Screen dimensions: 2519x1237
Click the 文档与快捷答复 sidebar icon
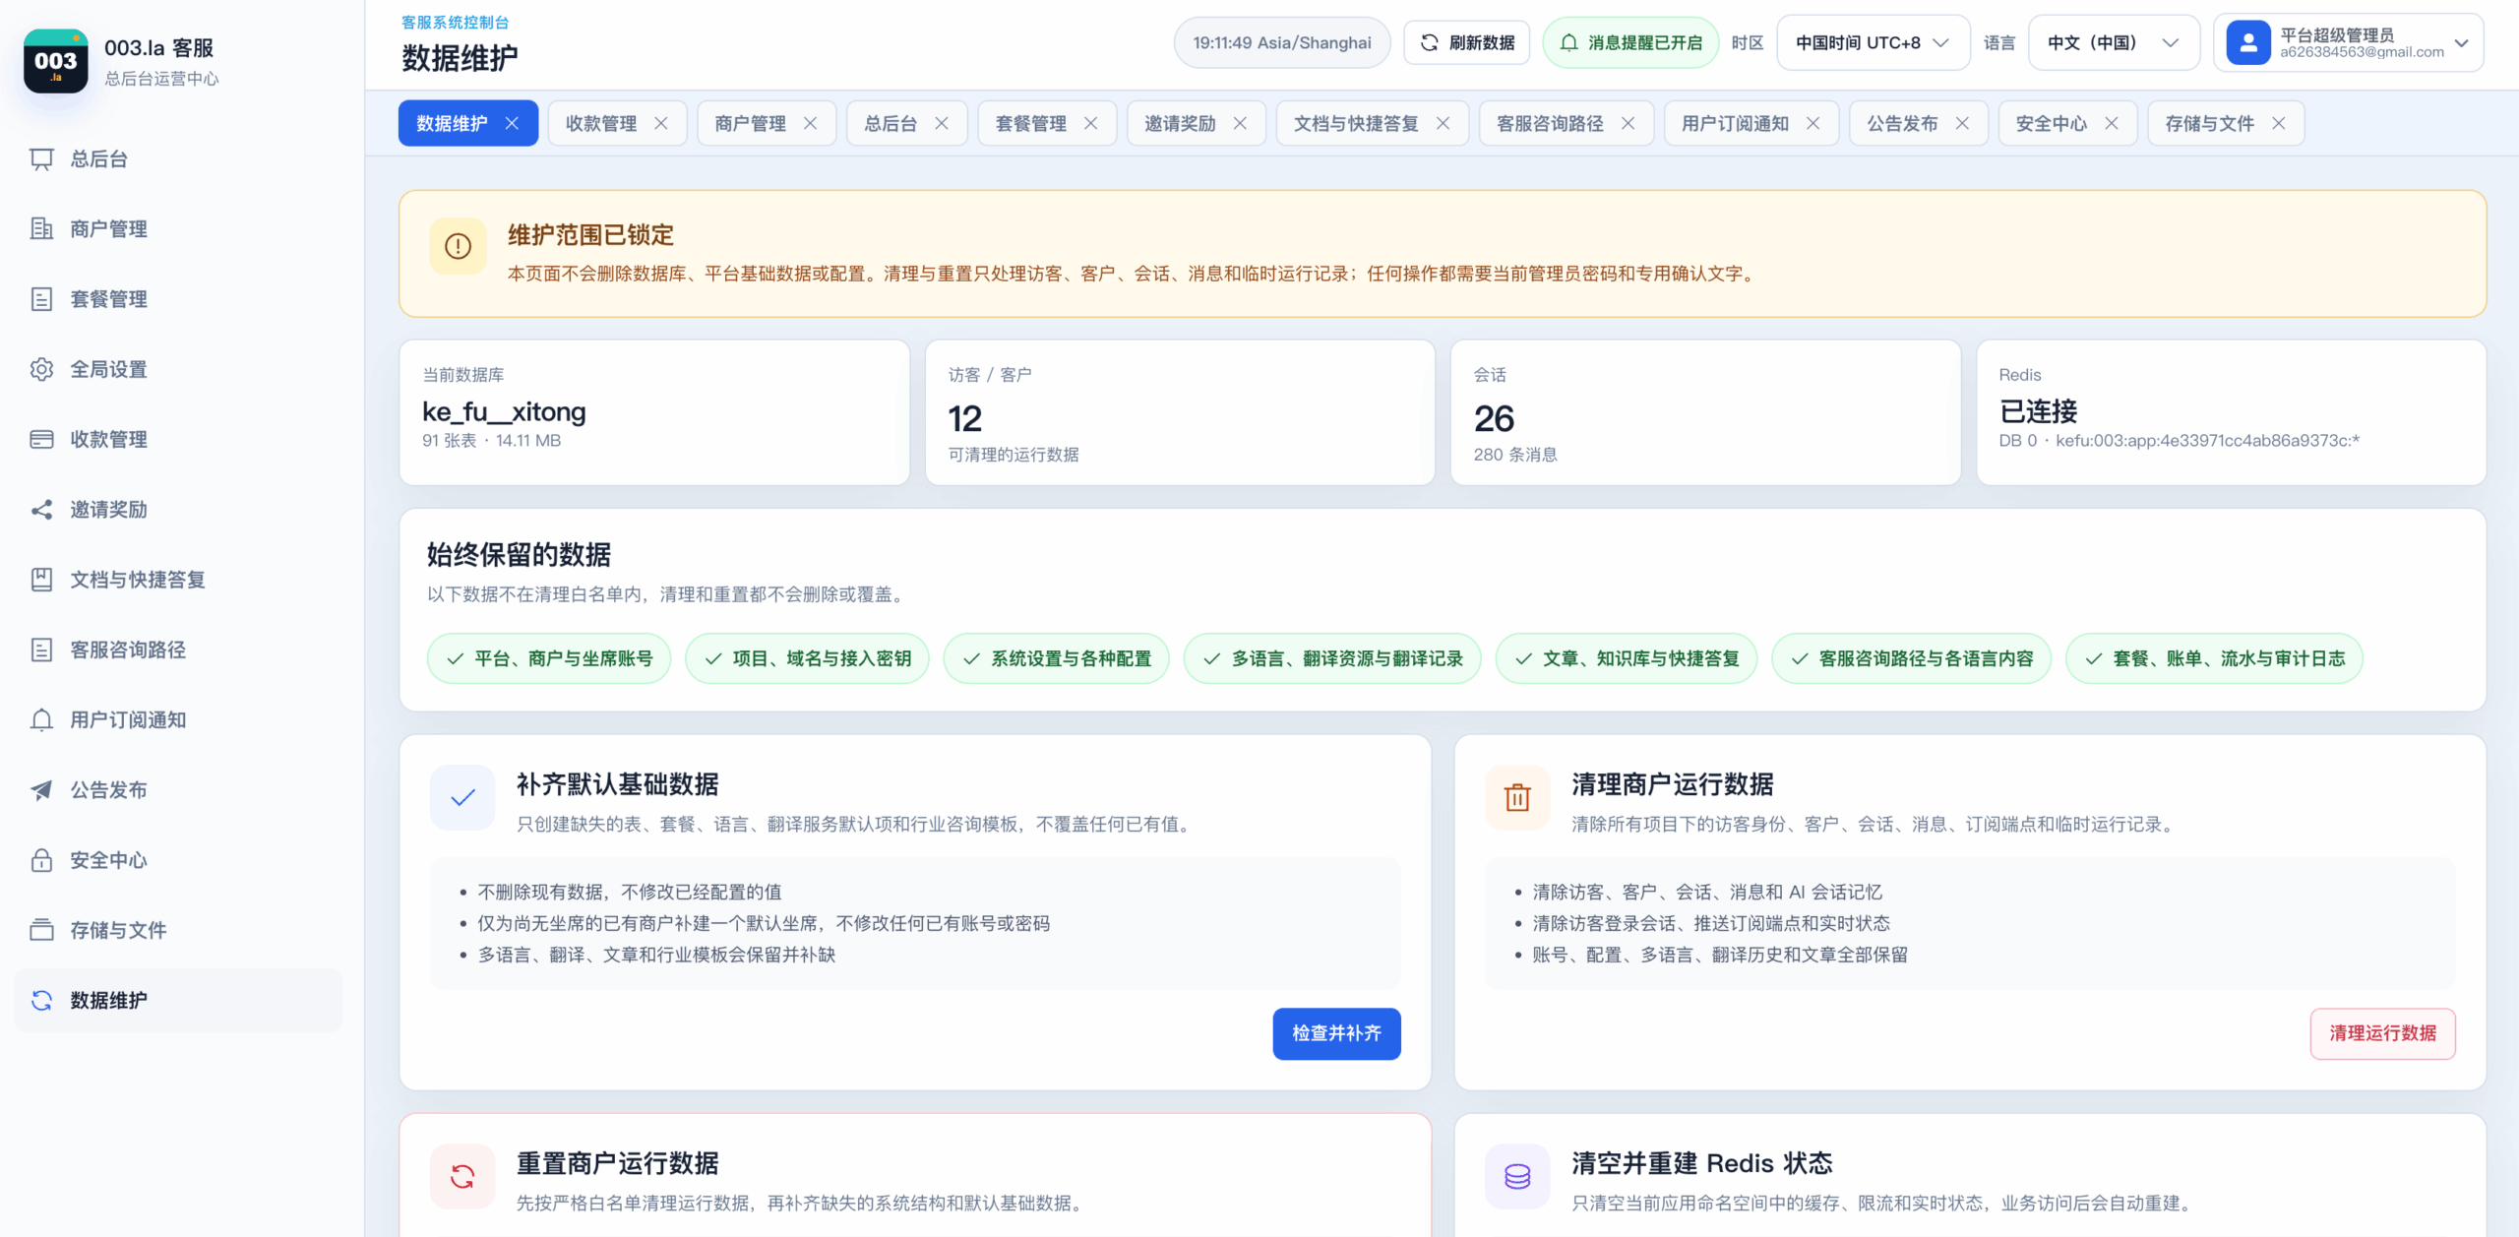pyautogui.click(x=41, y=580)
